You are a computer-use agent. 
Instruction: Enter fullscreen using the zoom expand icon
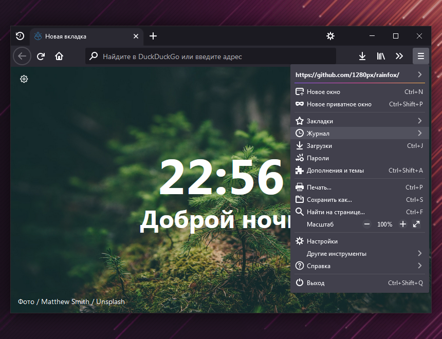(x=416, y=224)
